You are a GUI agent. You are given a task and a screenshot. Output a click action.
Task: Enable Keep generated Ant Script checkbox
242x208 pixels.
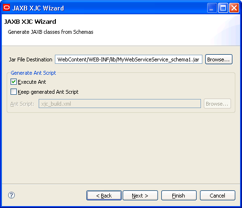point(13,92)
